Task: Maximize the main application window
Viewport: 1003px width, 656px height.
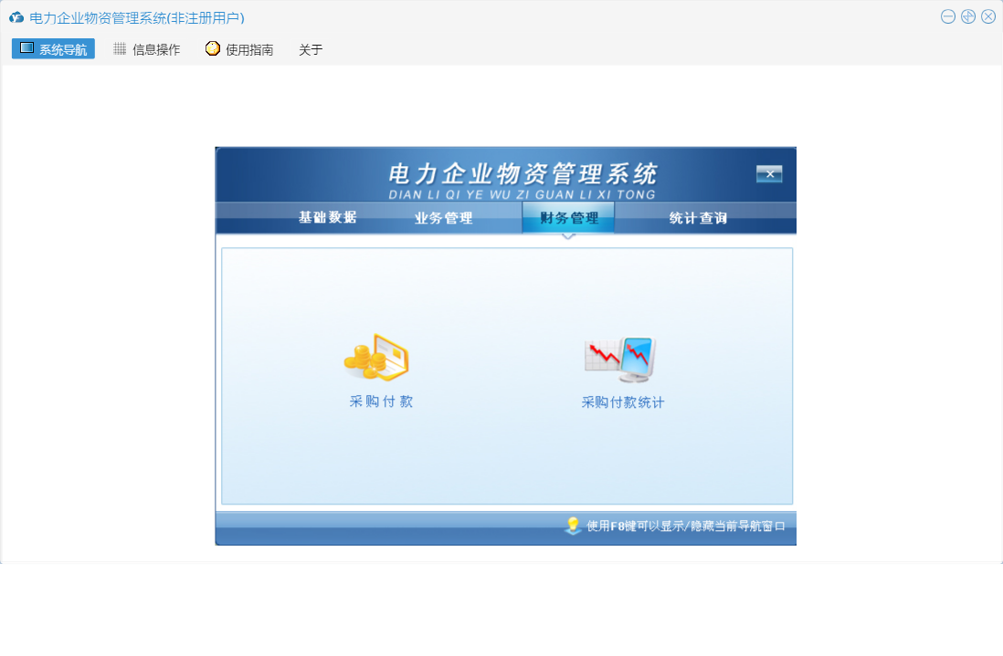Action: 968,16
